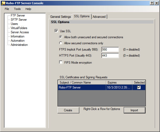
Task: Select the Robo-FTP Server certificate row
Action: pos(102,87)
